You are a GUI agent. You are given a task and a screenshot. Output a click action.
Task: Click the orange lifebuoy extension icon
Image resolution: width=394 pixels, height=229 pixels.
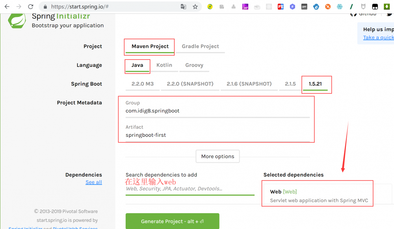328,7
